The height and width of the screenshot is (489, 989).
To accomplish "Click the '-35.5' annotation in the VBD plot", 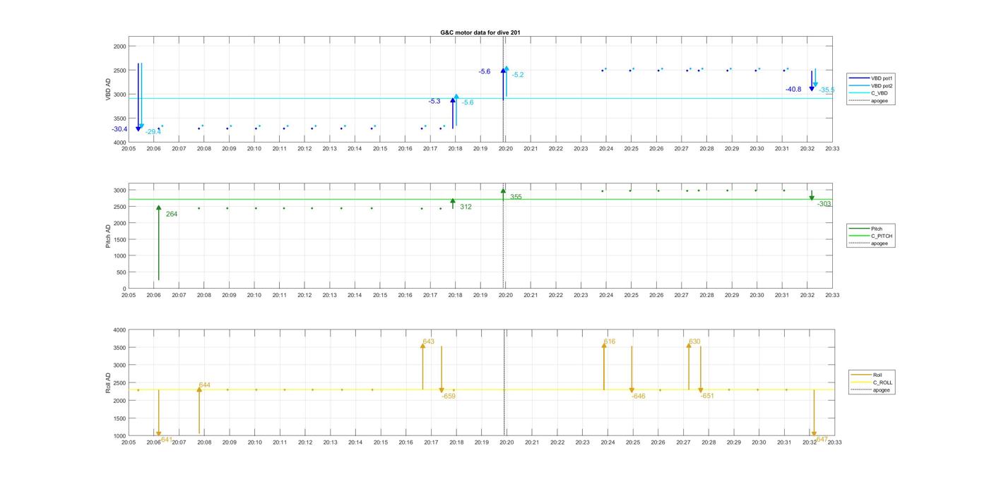I will click(x=827, y=90).
